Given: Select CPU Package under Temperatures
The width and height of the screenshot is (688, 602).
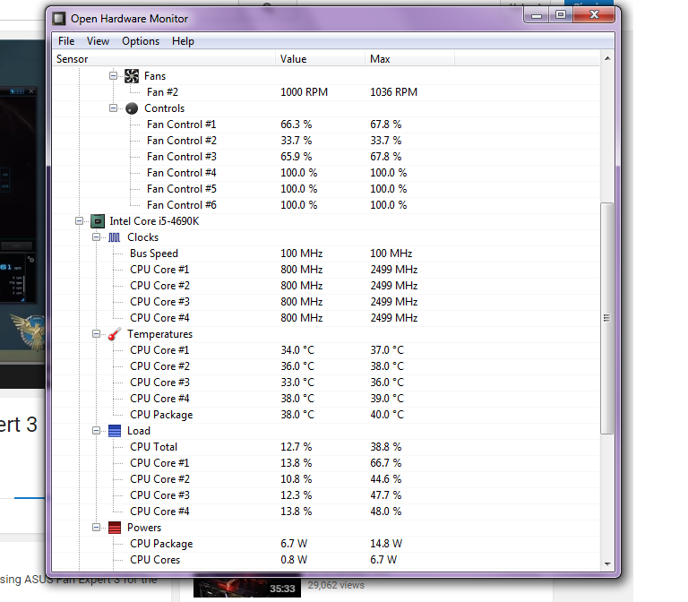Looking at the screenshot, I should tap(325, 415).
